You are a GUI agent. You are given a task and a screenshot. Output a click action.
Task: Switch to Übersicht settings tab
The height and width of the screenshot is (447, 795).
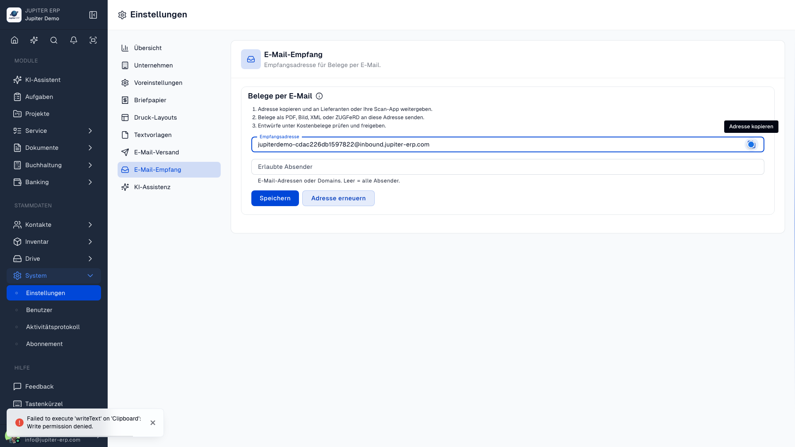(x=169, y=48)
